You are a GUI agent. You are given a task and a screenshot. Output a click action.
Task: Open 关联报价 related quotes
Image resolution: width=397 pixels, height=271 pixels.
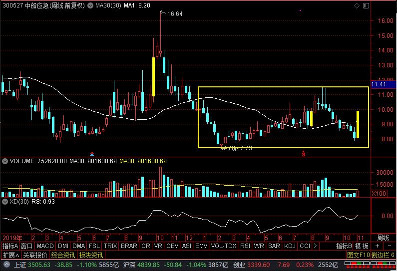36,255
